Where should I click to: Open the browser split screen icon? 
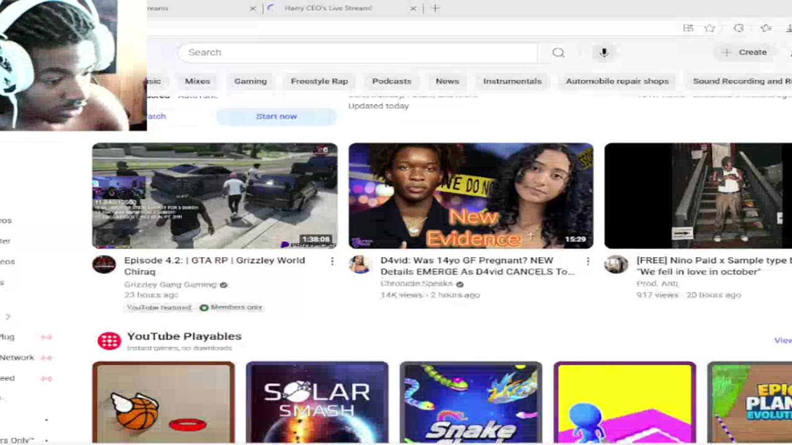[688, 28]
